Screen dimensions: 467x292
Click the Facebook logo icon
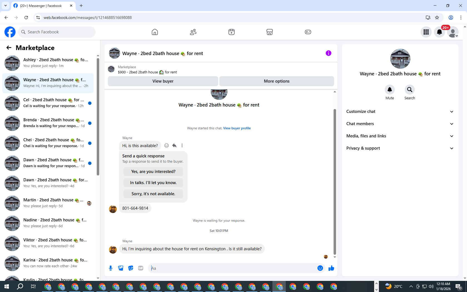click(x=10, y=32)
